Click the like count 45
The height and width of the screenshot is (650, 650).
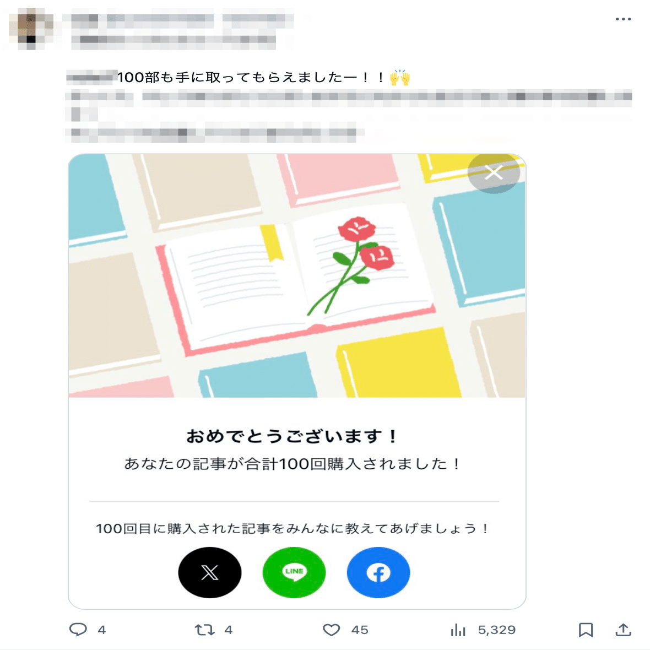tap(359, 630)
